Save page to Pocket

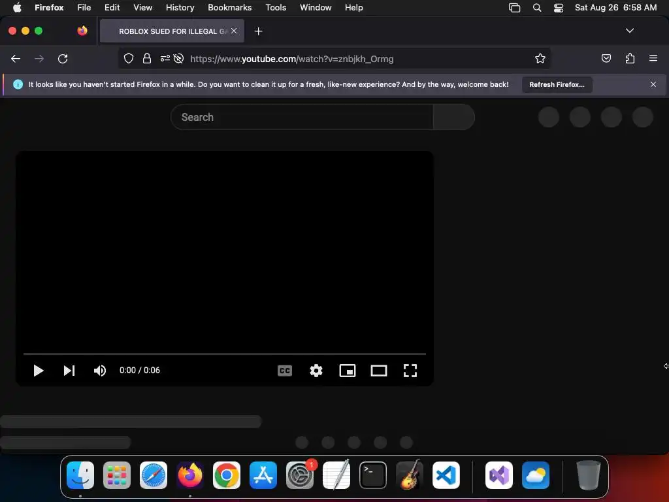tap(606, 58)
